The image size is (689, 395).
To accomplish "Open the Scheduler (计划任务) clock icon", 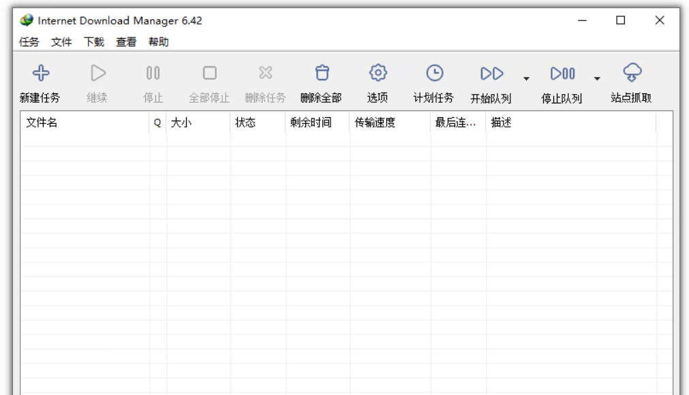I will 434,73.
